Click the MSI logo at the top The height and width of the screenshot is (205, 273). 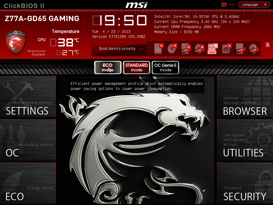(136, 5)
